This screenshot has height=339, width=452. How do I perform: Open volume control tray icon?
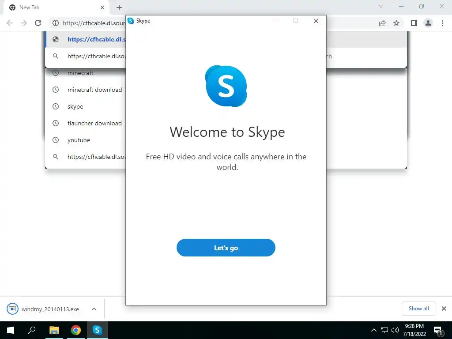[x=395, y=330]
